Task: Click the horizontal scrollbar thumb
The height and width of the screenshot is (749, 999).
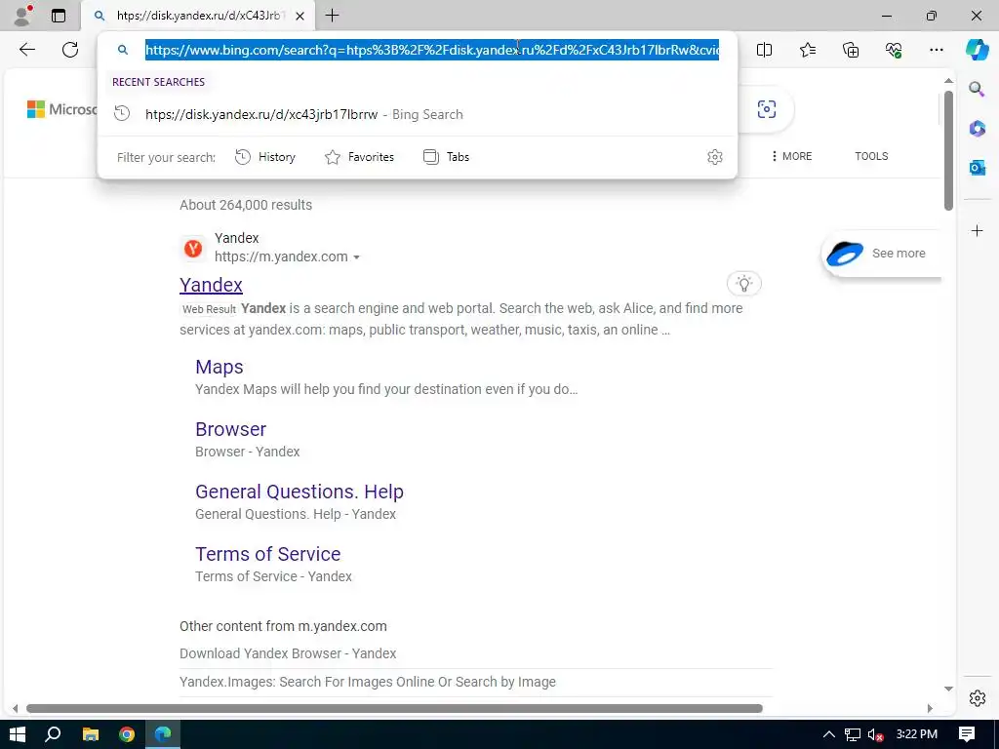Action: [x=394, y=708]
